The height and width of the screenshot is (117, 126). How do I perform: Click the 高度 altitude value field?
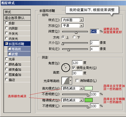tap(77, 73)
